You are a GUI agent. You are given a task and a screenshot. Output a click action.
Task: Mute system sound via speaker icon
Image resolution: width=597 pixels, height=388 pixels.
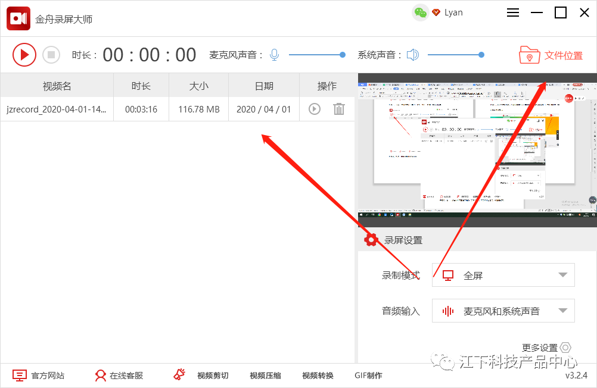tap(413, 55)
